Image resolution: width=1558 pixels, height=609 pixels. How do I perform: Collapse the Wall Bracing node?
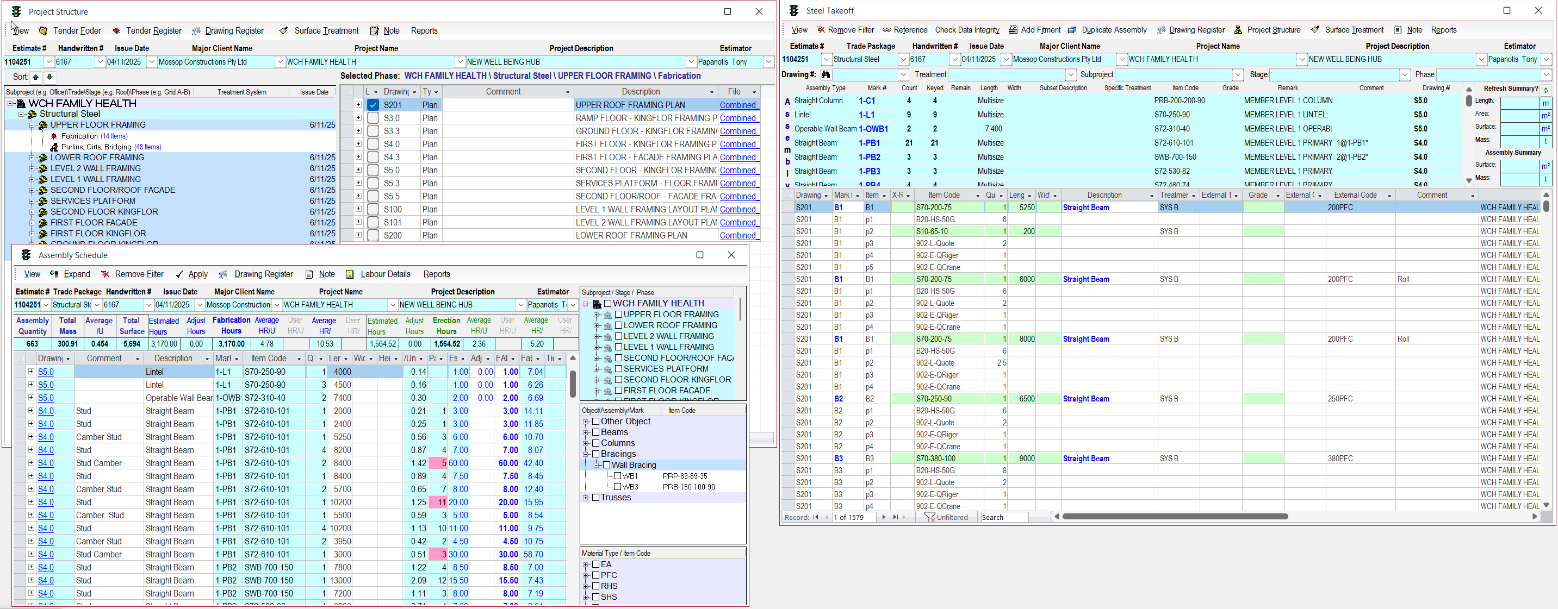[597, 465]
